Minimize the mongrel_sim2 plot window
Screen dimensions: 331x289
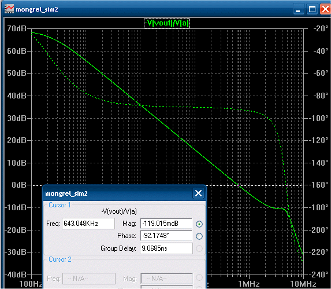click(299, 9)
